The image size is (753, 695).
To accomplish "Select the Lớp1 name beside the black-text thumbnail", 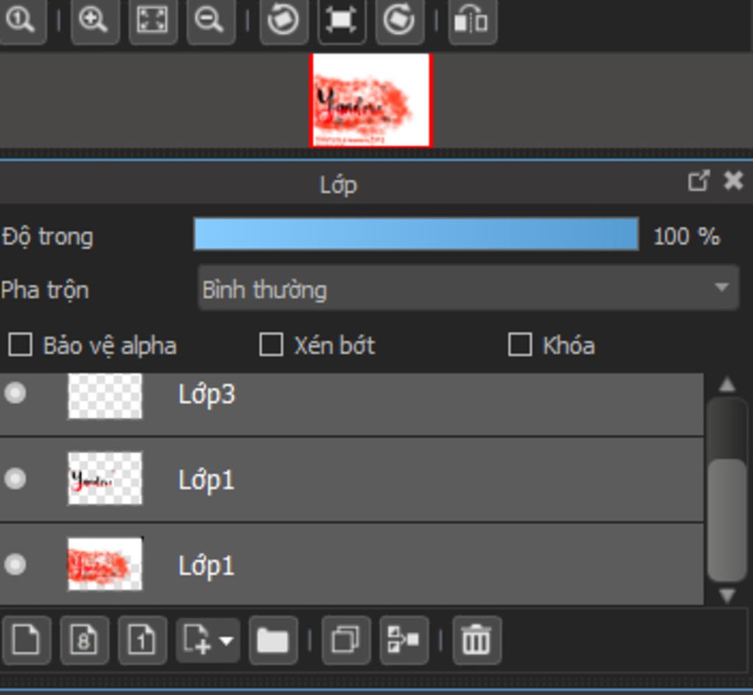I will coord(207,480).
